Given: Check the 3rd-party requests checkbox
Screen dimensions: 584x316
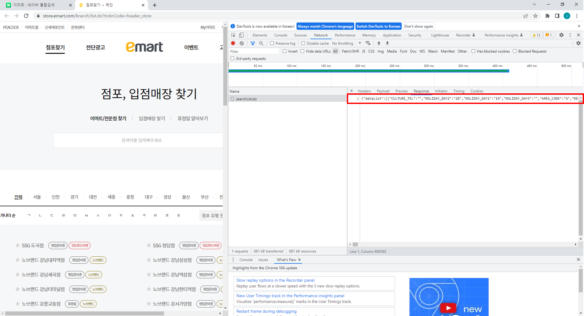Looking at the screenshot, I should click(232, 58).
